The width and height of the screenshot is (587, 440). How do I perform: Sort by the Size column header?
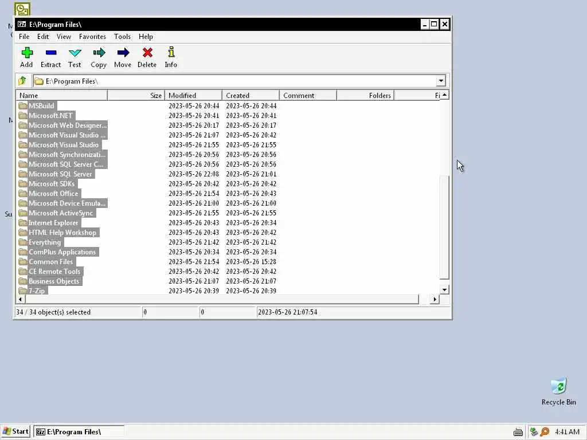[136, 96]
